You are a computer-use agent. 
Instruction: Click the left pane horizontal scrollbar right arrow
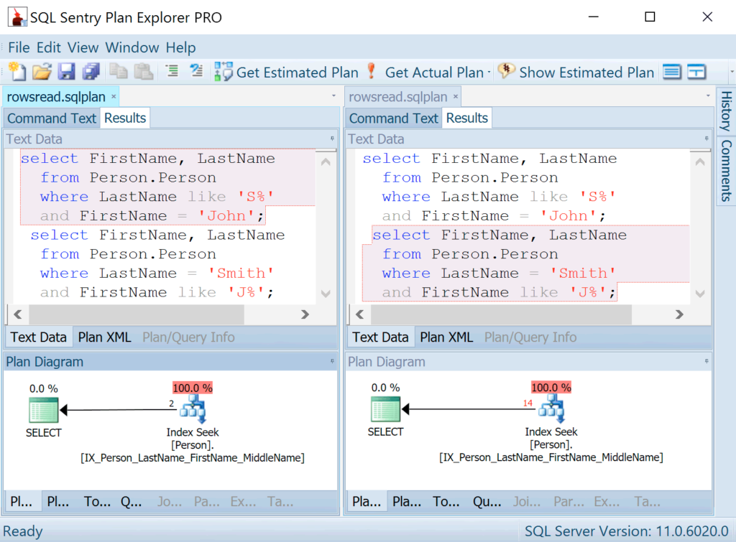coord(305,314)
